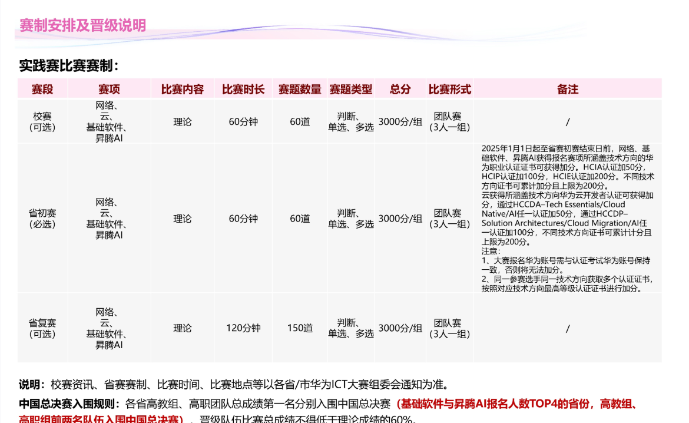Click the 120分钟 duration cell
Viewport: 689px width, 423px height.
click(243, 328)
